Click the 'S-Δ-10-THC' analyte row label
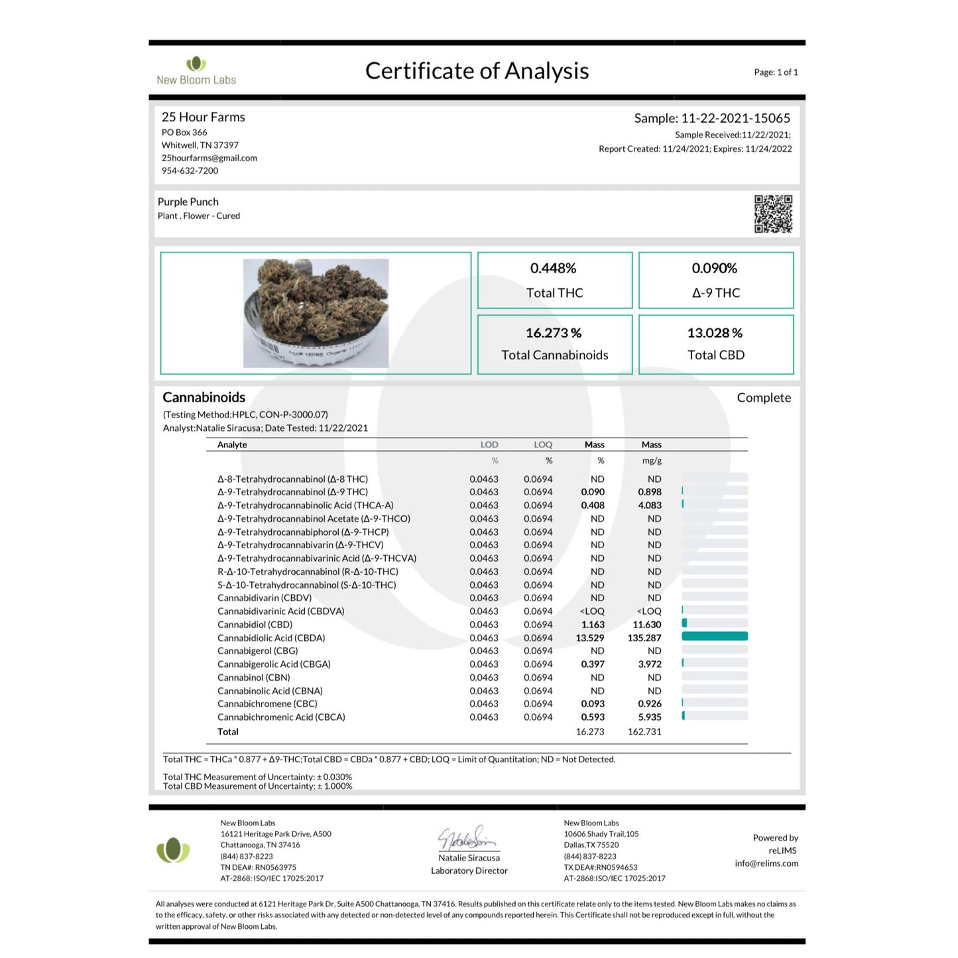Image resolution: width=958 pixels, height=958 pixels. 306,585
